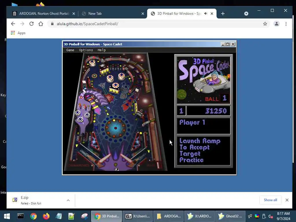Image resolution: width=296 pixels, height=222 pixels.
Task: Switch to 7-Zip X:\Users taskbar window
Action: pyautogui.click(x=138, y=216)
